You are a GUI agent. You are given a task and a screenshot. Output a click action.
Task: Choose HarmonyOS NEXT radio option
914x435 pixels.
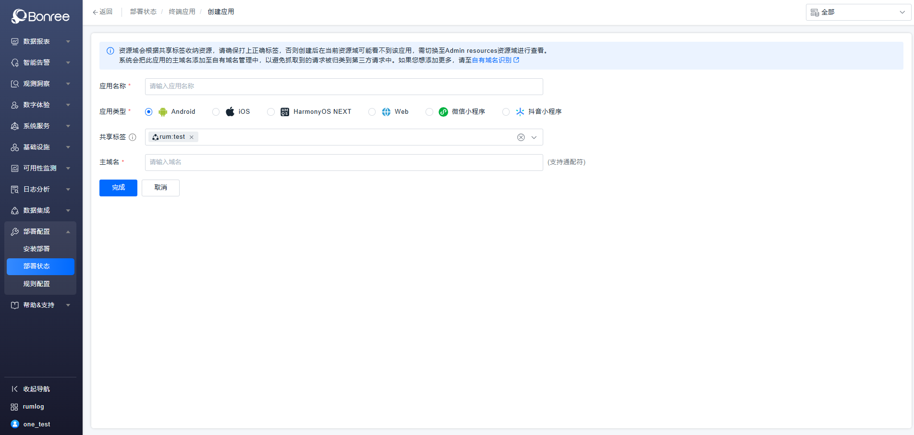(x=271, y=112)
